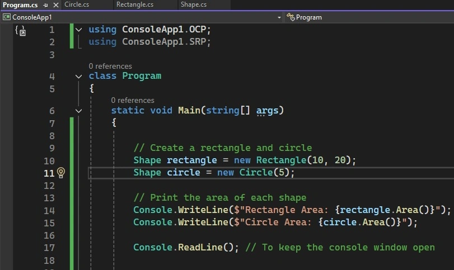454x270 pixels.
Task: Toggle the pin on Program.cs tab
Action: (45, 5)
